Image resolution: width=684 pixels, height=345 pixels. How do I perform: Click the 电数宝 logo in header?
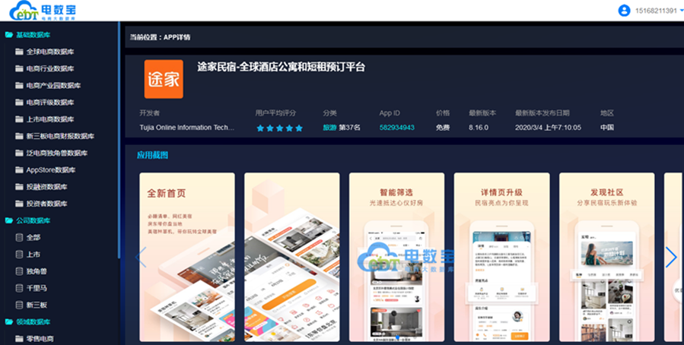point(43,11)
